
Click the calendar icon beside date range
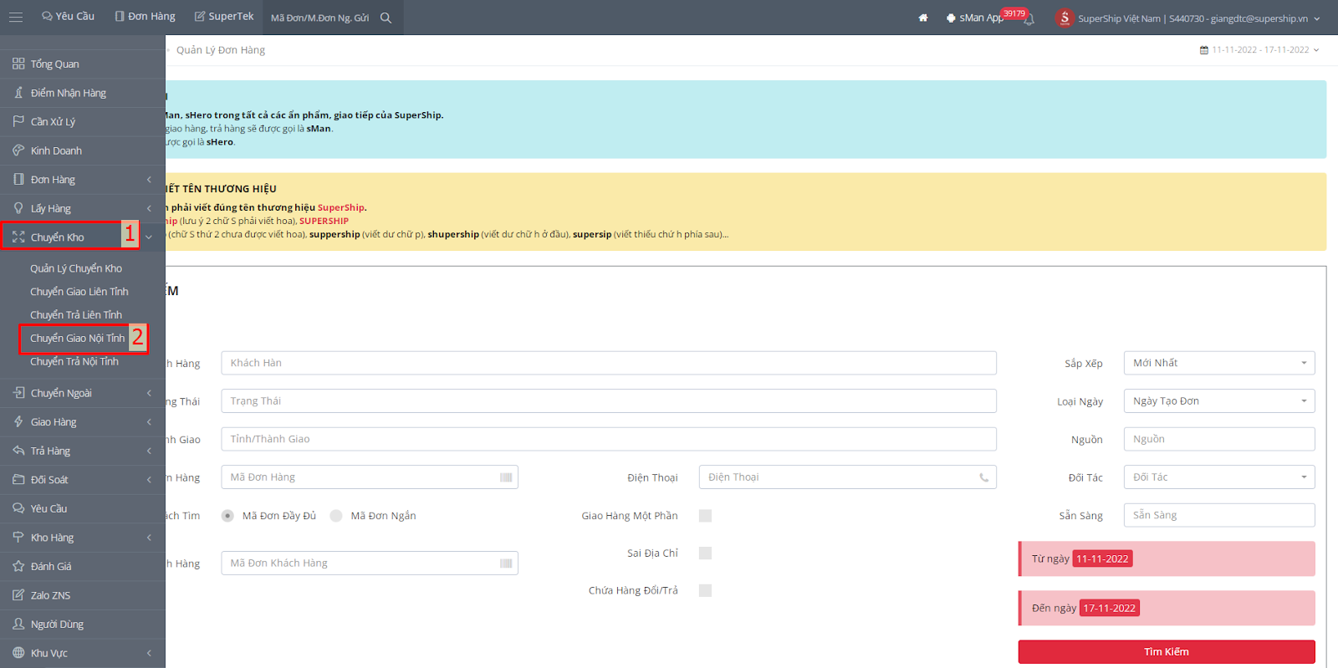click(x=1204, y=50)
